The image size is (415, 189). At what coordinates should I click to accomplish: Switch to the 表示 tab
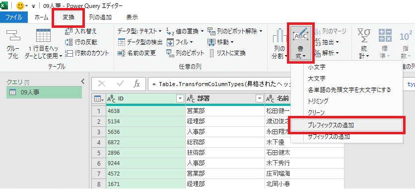(132, 17)
